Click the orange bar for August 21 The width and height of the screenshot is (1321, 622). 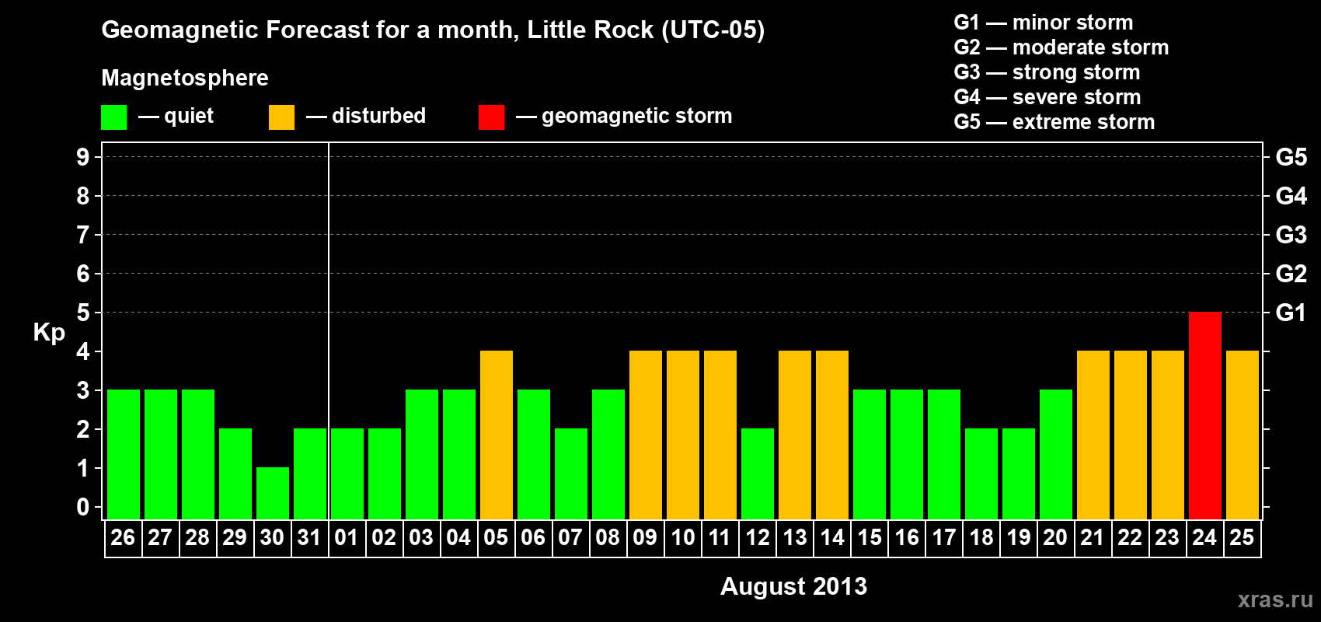tap(1093, 435)
